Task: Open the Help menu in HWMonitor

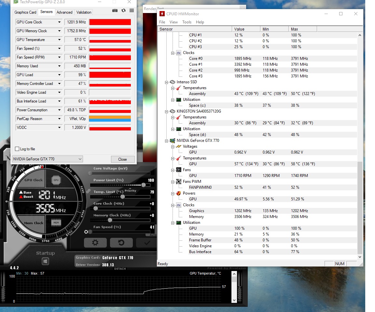Action: tap(200, 22)
